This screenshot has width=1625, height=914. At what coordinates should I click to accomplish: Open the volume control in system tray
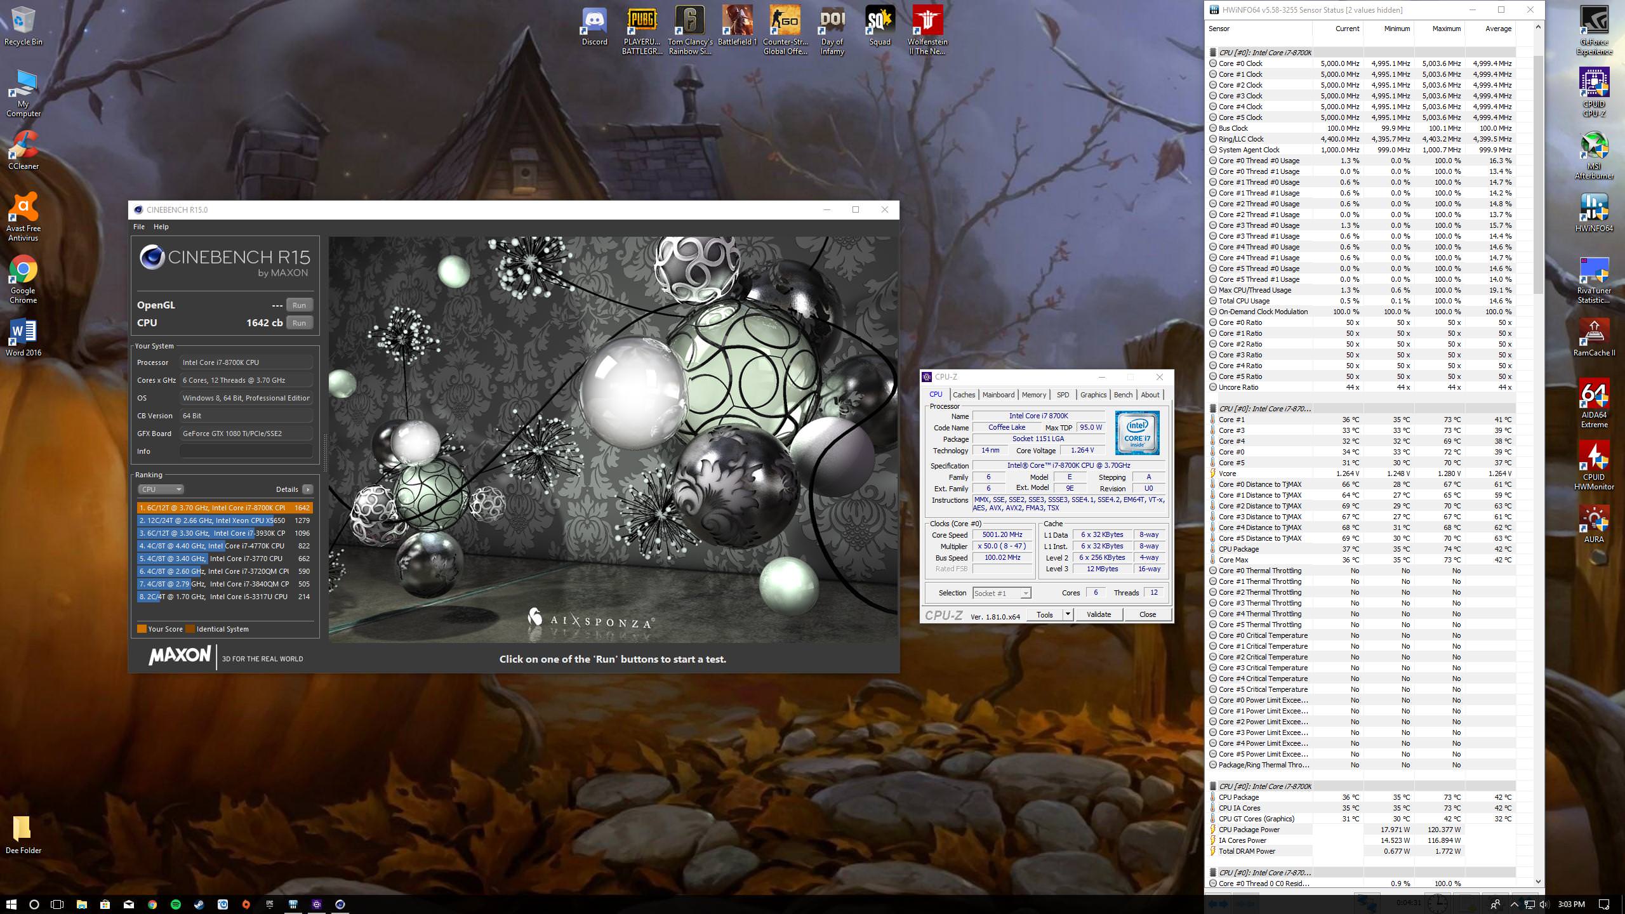(1544, 904)
